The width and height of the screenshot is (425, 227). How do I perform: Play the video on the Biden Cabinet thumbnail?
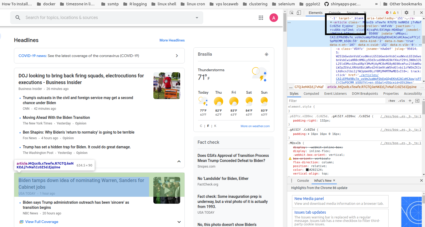click(167, 190)
